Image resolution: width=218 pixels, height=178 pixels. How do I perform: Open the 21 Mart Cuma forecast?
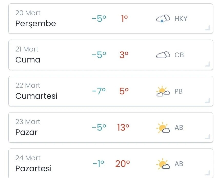[x=111, y=55]
